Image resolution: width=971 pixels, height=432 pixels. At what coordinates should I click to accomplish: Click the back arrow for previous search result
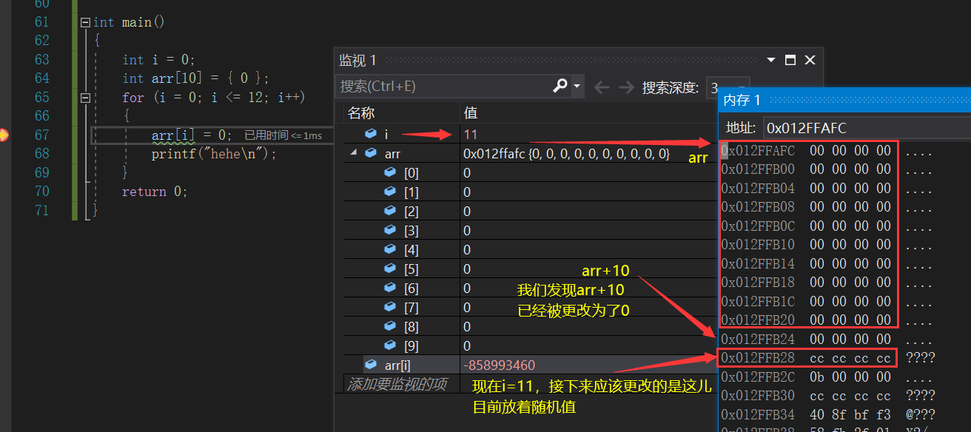(602, 87)
